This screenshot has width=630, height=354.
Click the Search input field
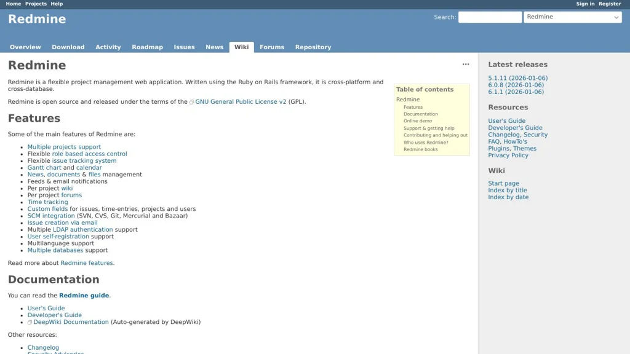(x=490, y=17)
